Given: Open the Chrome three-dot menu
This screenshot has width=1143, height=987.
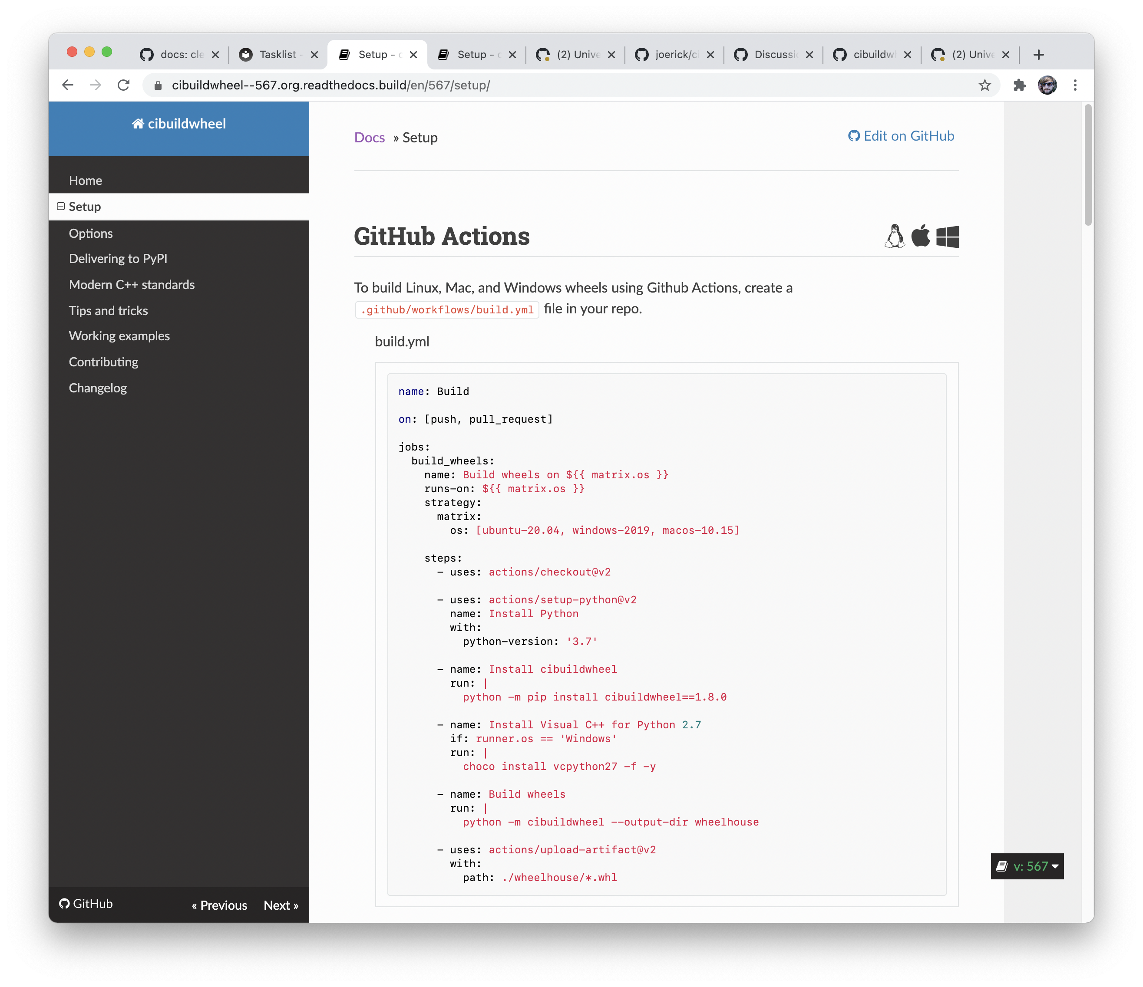Looking at the screenshot, I should (x=1074, y=86).
